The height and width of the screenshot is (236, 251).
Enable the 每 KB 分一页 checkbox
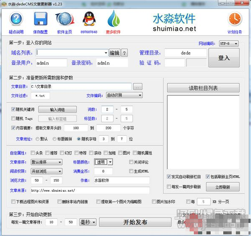pyautogui.click(x=188, y=201)
